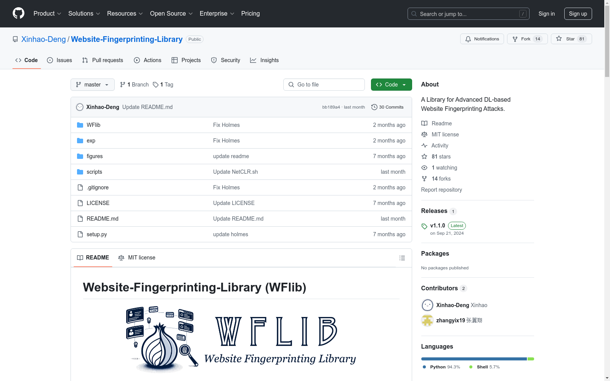View 1 Tag link
610x381 pixels.
click(x=163, y=85)
